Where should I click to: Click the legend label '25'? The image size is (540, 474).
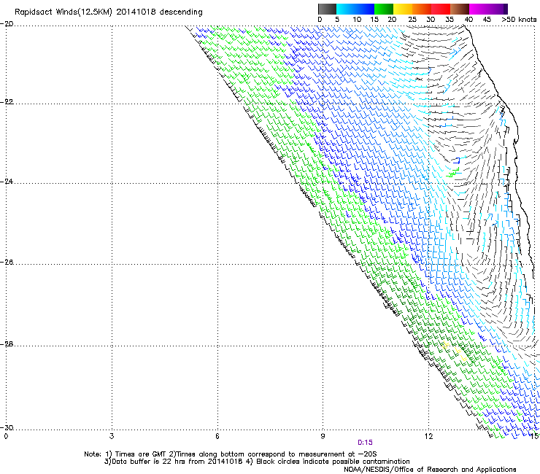pos(412,20)
